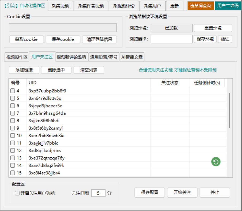This screenshot has width=242, height=211.
Task: Open the 视频新评论监听 sub-tab
Action: pyautogui.click(x=72, y=57)
